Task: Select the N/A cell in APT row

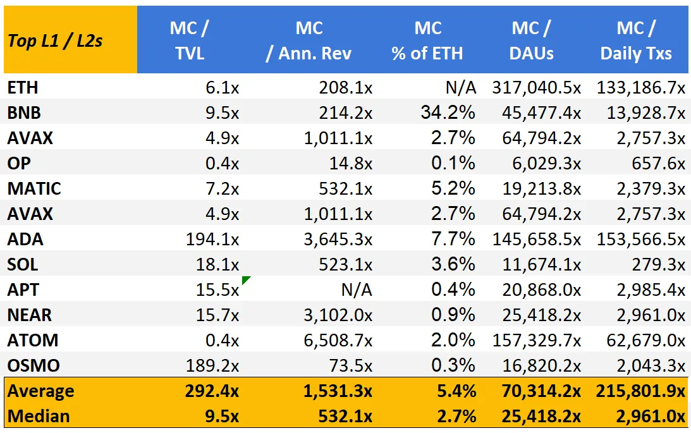Action: pyautogui.click(x=357, y=290)
